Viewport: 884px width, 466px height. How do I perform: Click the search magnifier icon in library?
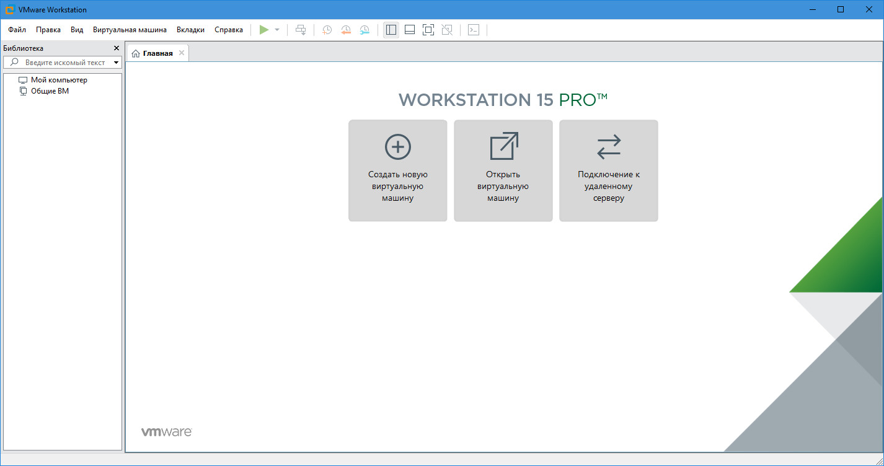[15, 63]
